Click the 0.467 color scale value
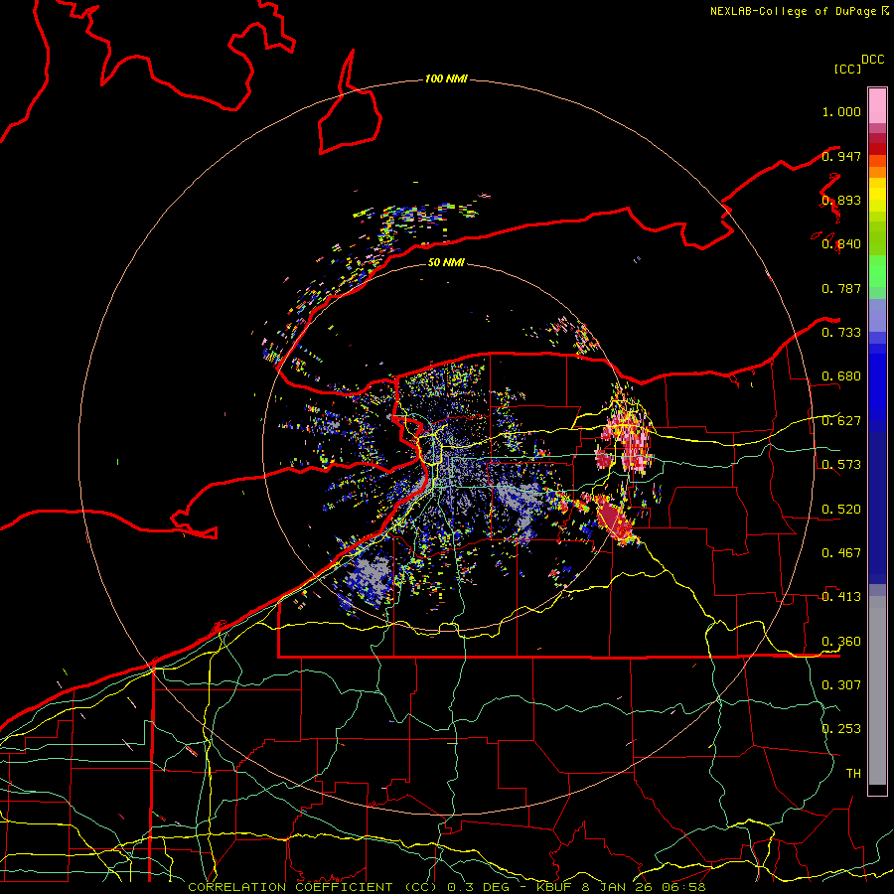 click(x=841, y=553)
